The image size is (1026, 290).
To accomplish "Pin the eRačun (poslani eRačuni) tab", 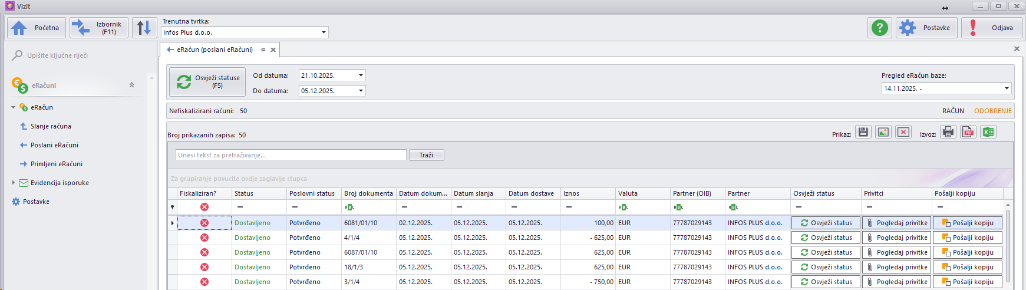I will point(263,50).
